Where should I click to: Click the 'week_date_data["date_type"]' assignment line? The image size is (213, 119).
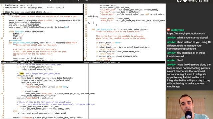pyautogui.click(x=60, y=94)
